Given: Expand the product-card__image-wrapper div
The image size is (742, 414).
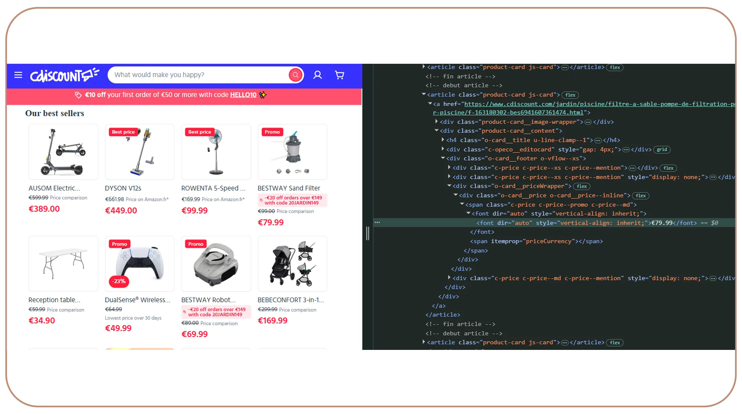Looking at the screenshot, I should pyautogui.click(x=436, y=122).
